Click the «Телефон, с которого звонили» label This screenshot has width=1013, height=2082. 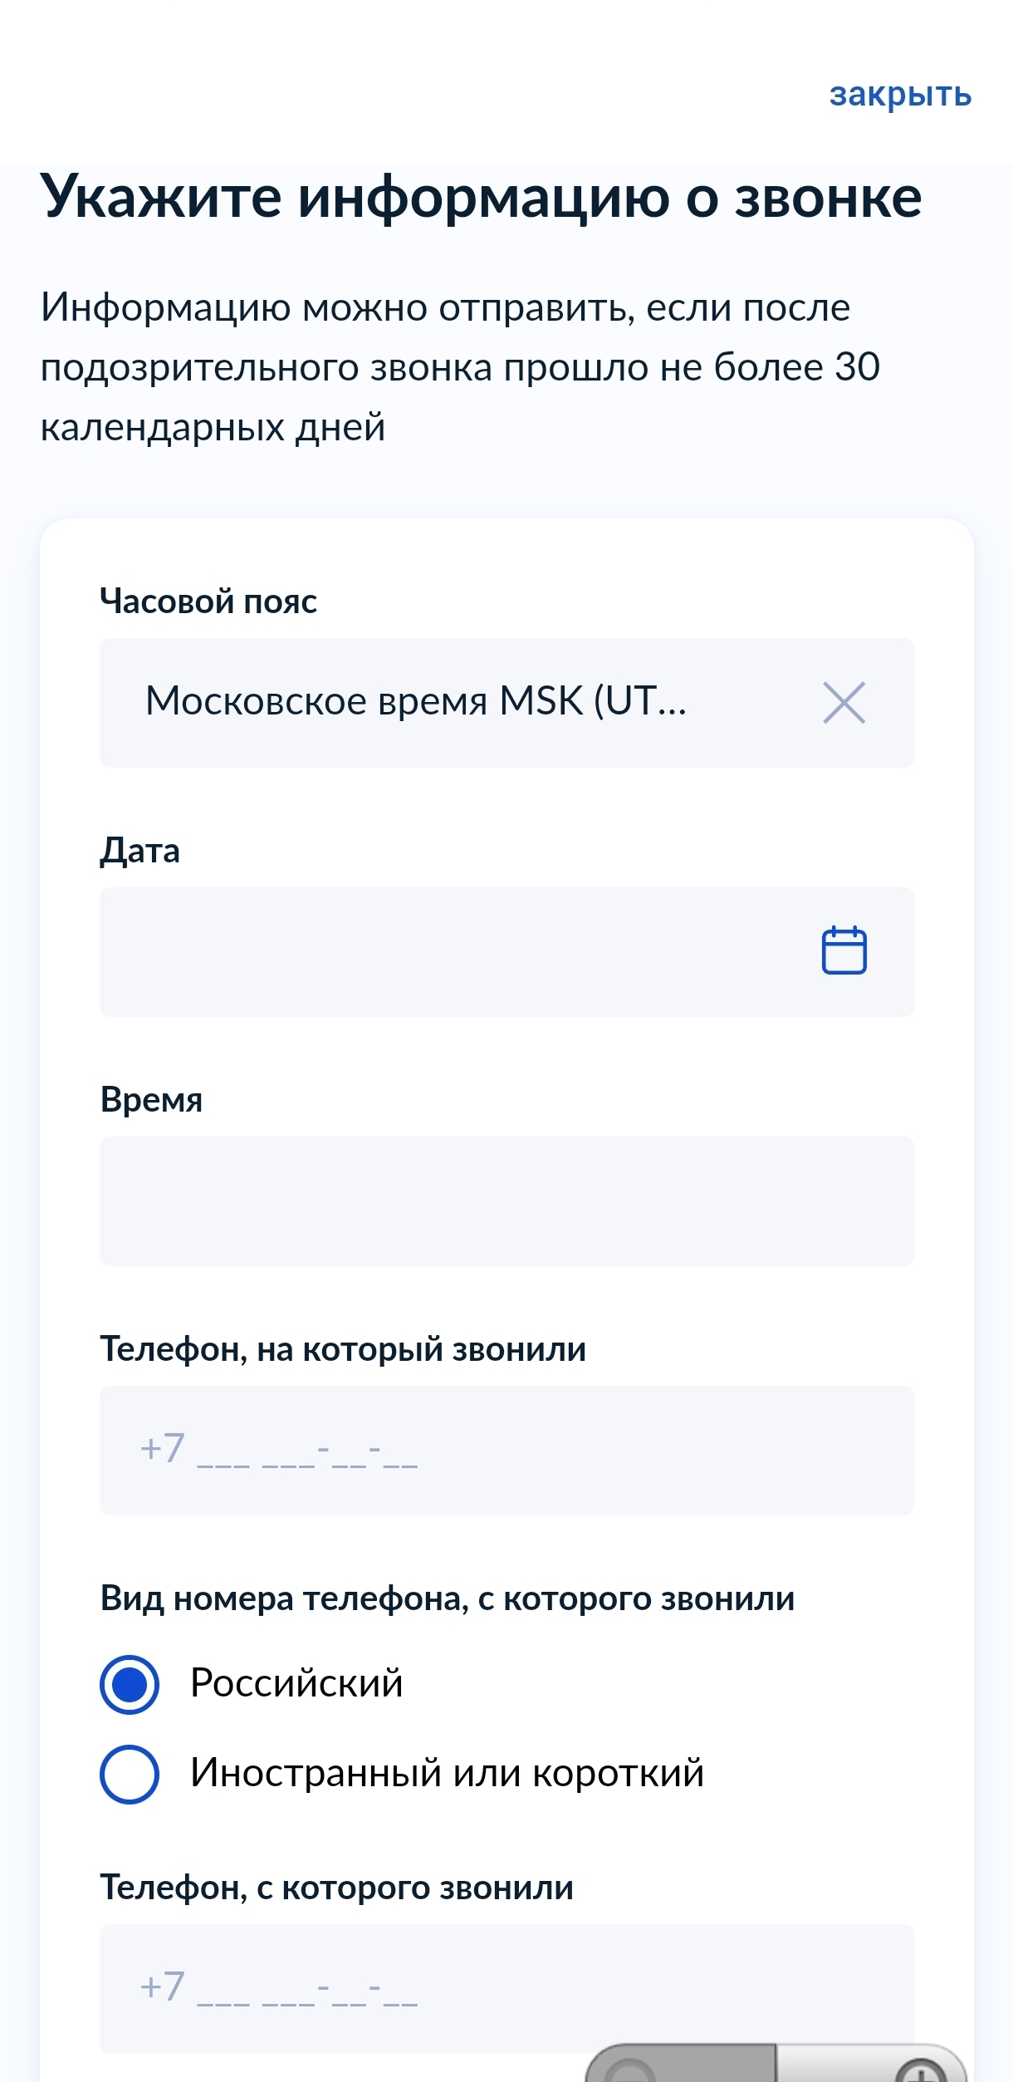(x=337, y=1888)
